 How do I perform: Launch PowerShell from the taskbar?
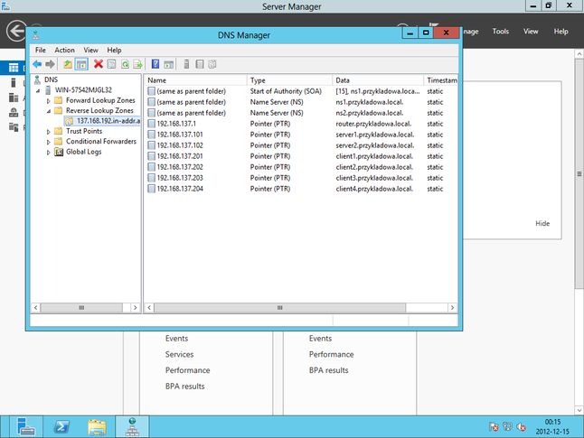(61, 427)
